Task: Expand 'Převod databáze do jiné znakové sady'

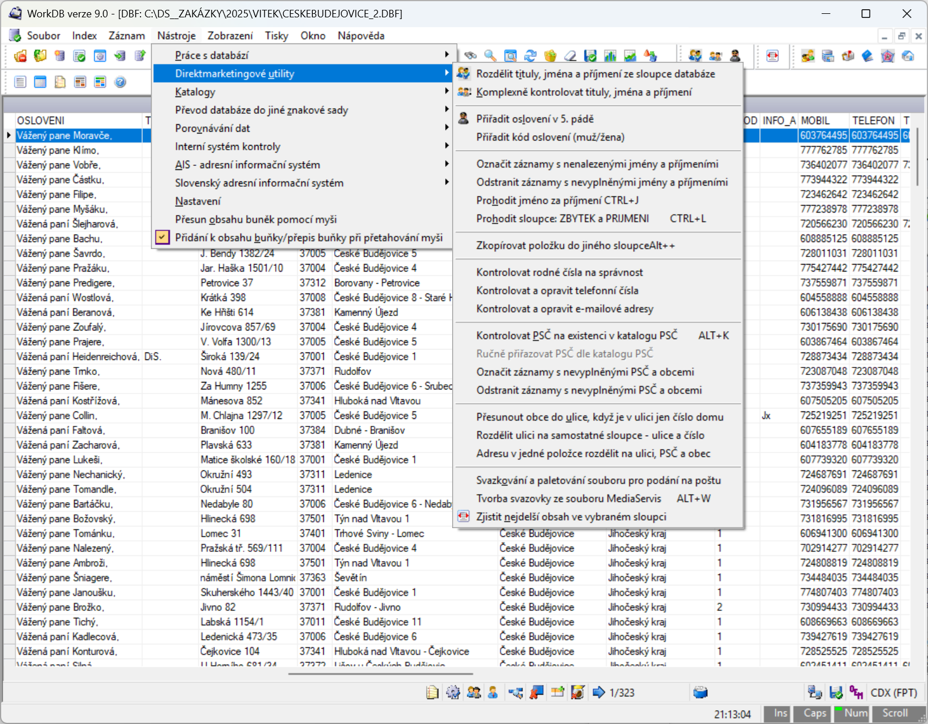Action: tap(302, 110)
